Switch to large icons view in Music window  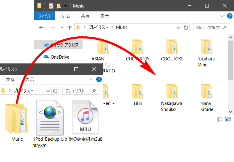(x=228, y=119)
